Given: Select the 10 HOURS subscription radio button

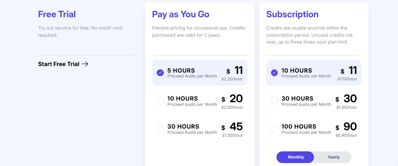Looking at the screenshot, I should pyautogui.click(x=275, y=73).
